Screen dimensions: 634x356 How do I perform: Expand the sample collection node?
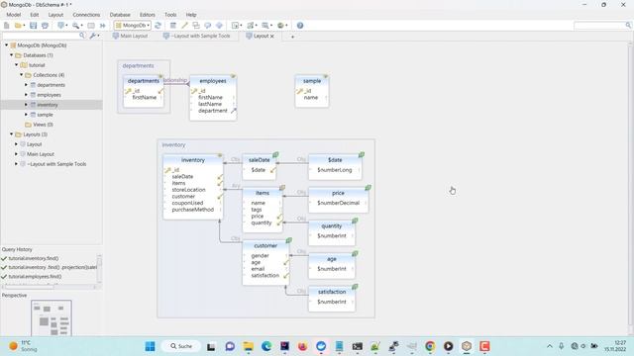27,115
